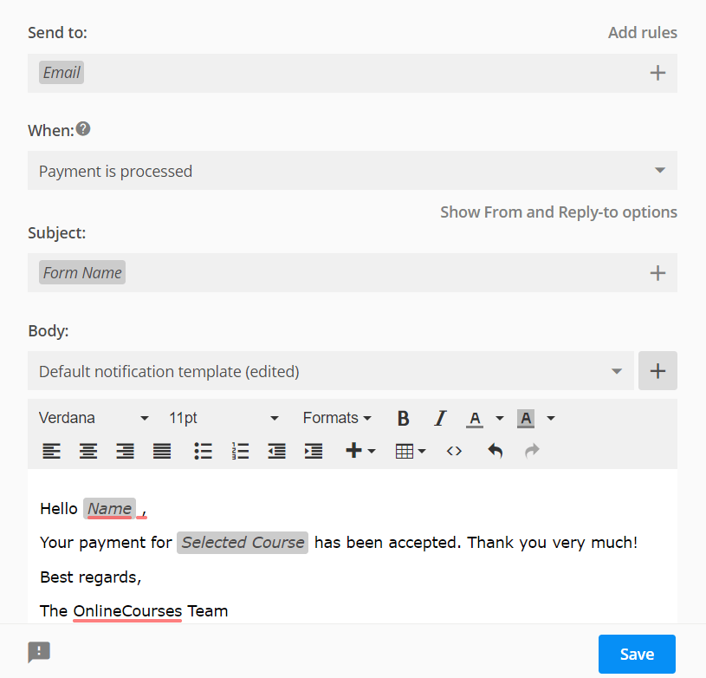Image resolution: width=706 pixels, height=678 pixels.
Task: Open the feedback icon at bottom left
Action: (x=38, y=652)
